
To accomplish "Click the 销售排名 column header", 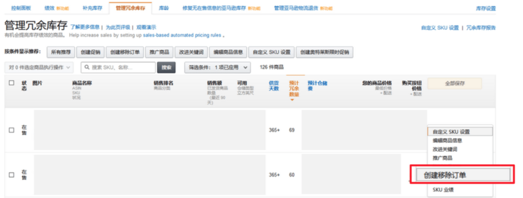I will coord(164,83).
